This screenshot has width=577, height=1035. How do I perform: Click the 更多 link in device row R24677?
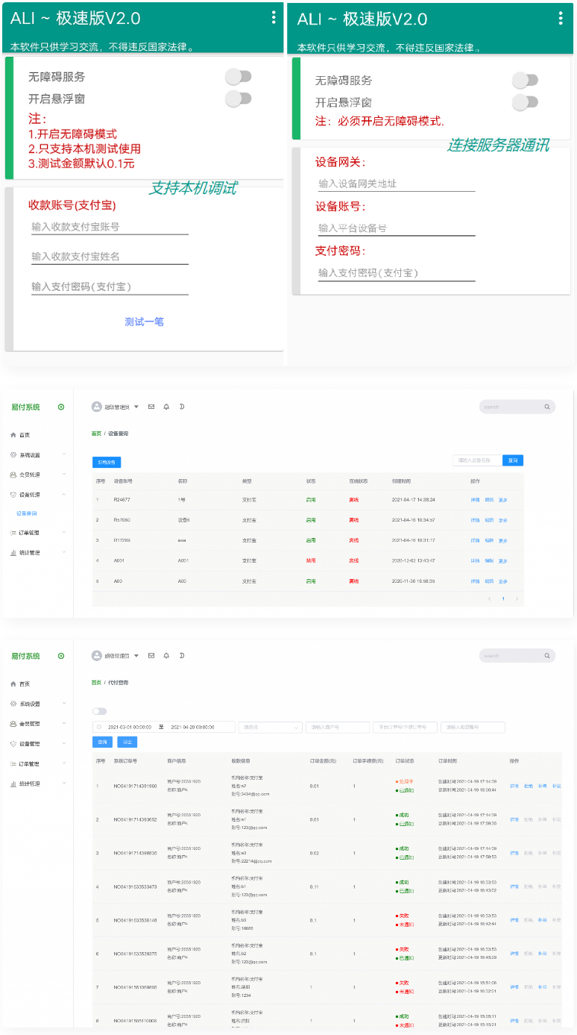tap(503, 500)
